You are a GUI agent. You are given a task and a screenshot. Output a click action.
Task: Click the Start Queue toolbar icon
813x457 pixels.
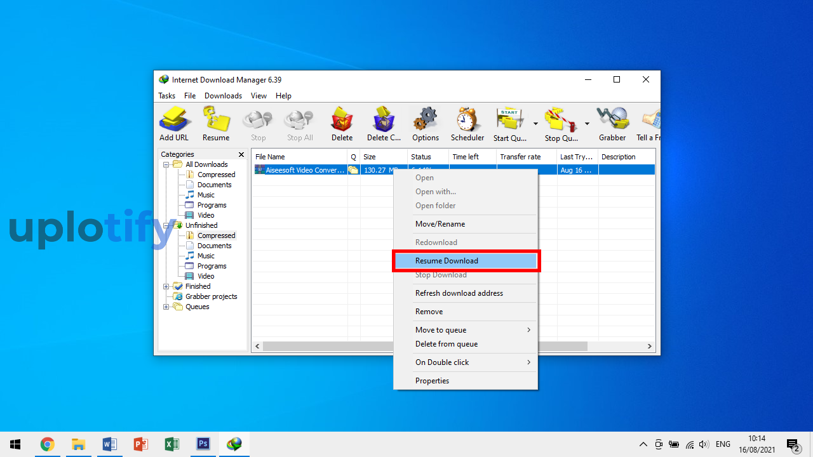pyautogui.click(x=509, y=124)
